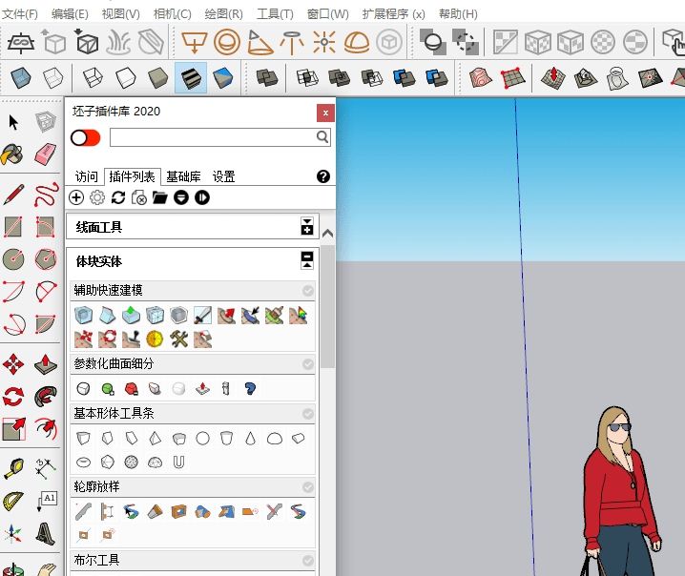
Task: Select the Rotate tool
Action: (x=13, y=397)
